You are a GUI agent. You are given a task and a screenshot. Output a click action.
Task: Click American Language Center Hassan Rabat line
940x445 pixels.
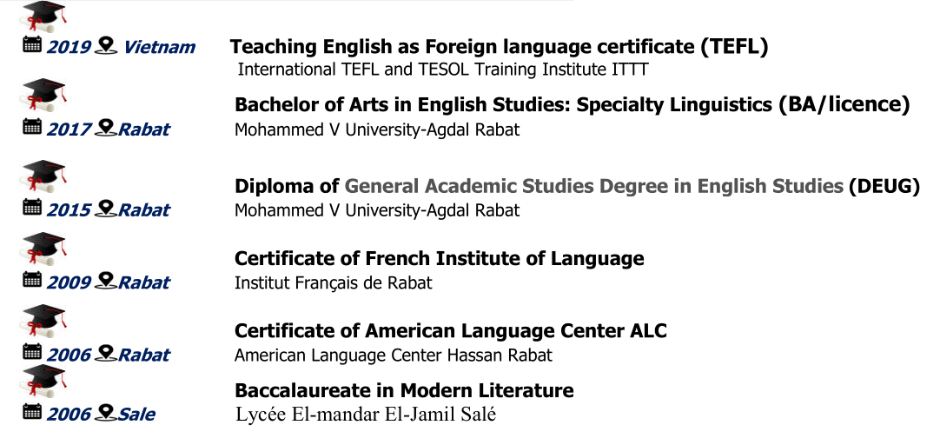[x=393, y=355]
